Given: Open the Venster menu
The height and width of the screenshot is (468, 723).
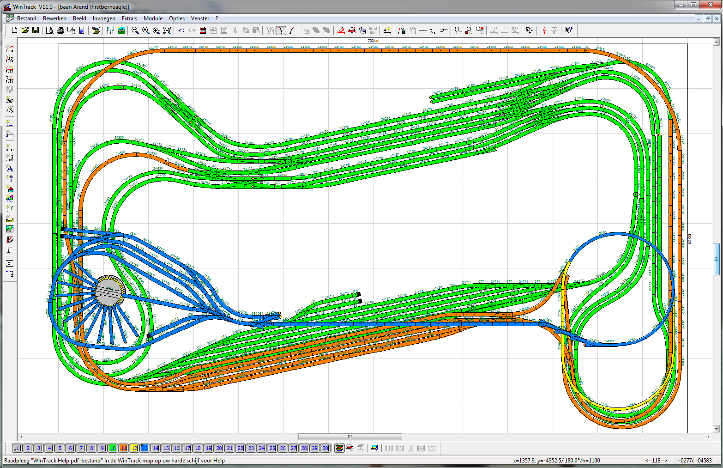Looking at the screenshot, I should pos(200,18).
